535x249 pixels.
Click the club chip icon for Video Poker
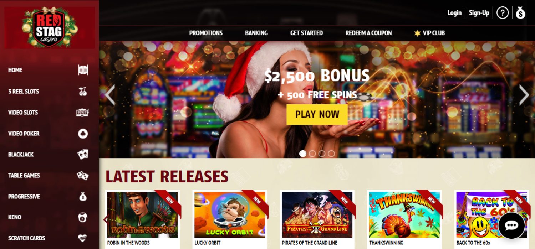tap(83, 134)
